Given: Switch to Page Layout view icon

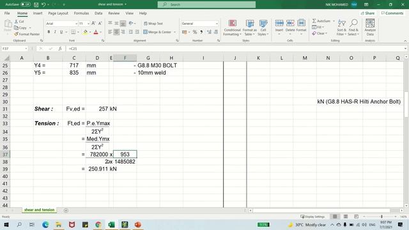Looking at the screenshot, I should point(346,217).
